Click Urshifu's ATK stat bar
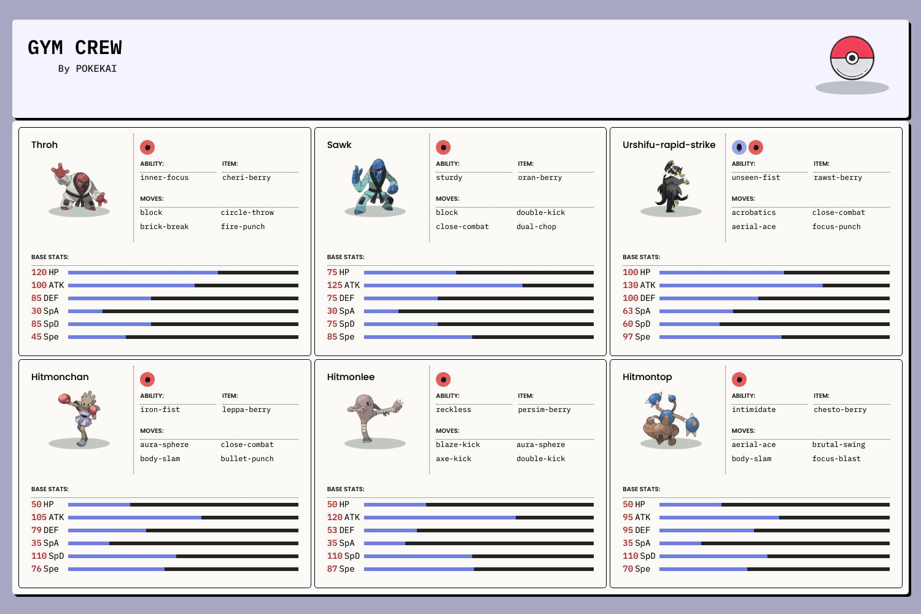This screenshot has width=921, height=614. click(x=774, y=285)
